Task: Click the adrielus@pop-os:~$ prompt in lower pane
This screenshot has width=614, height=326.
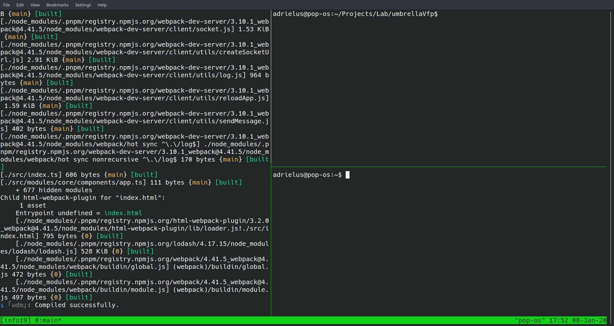Action: [x=307, y=175]
